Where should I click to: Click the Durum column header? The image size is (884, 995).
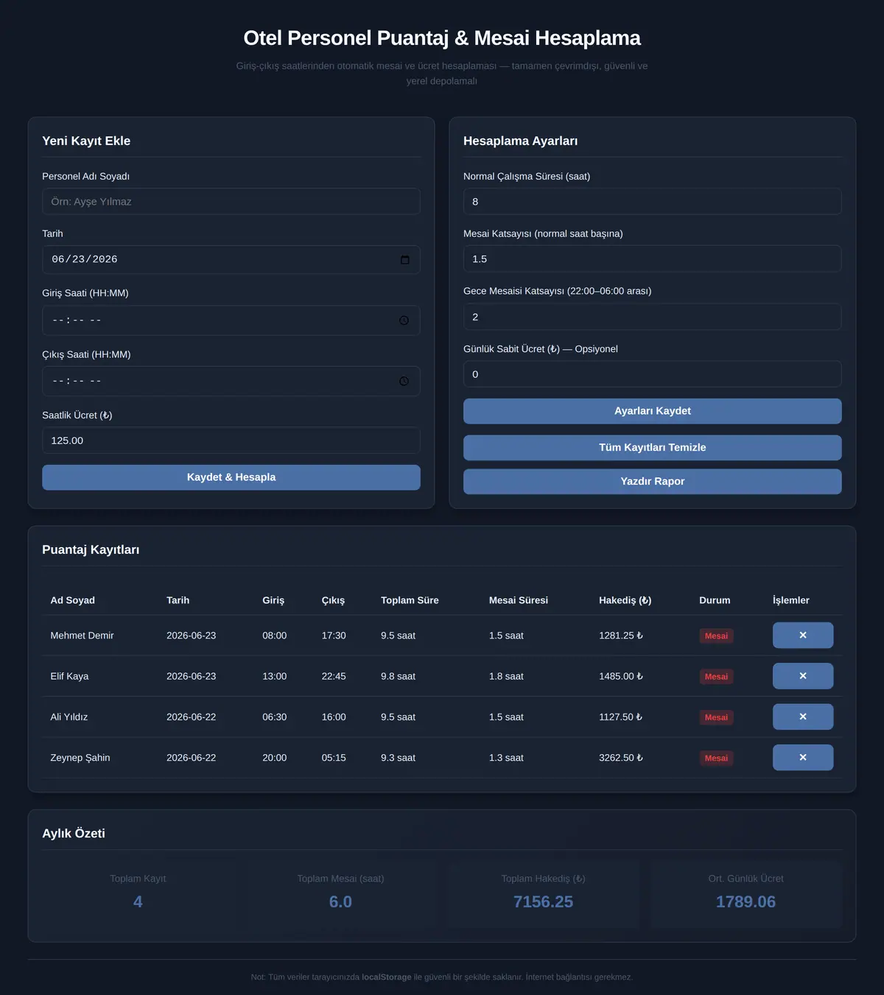(x=715, y=600)
